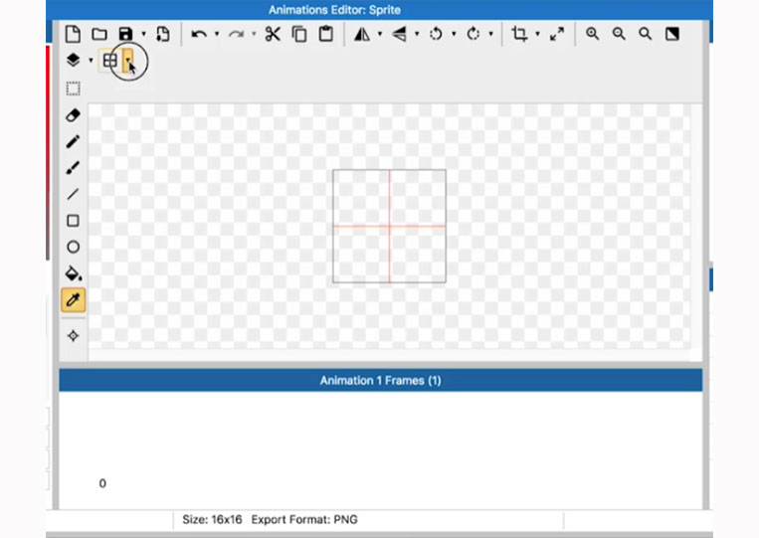
Task: Click the resize canvas arrows icon
Action: 557,34
